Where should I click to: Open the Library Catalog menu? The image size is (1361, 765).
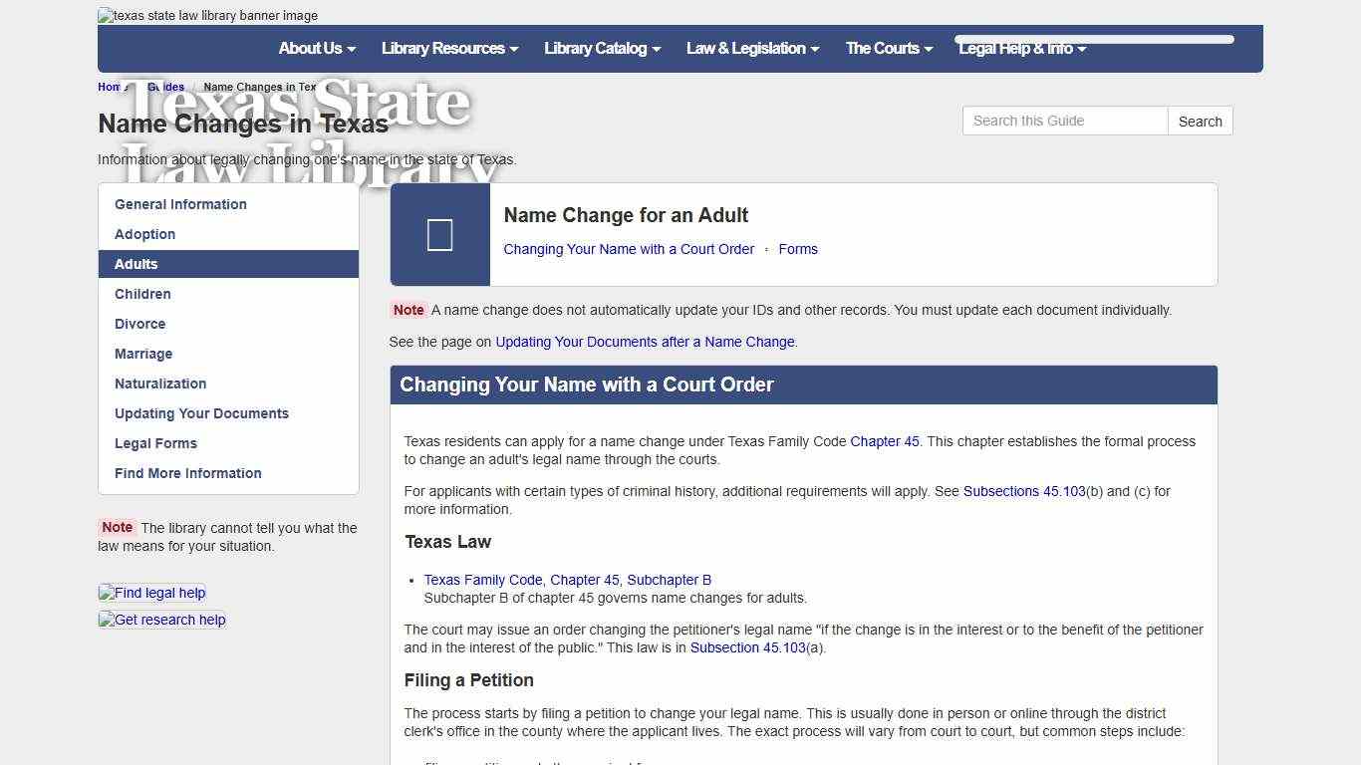tap(601, 48)
